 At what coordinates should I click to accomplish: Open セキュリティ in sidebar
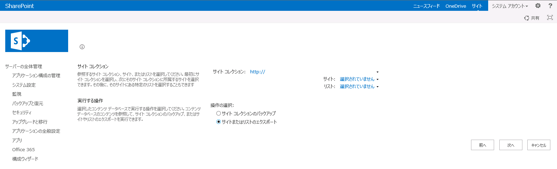22,112
